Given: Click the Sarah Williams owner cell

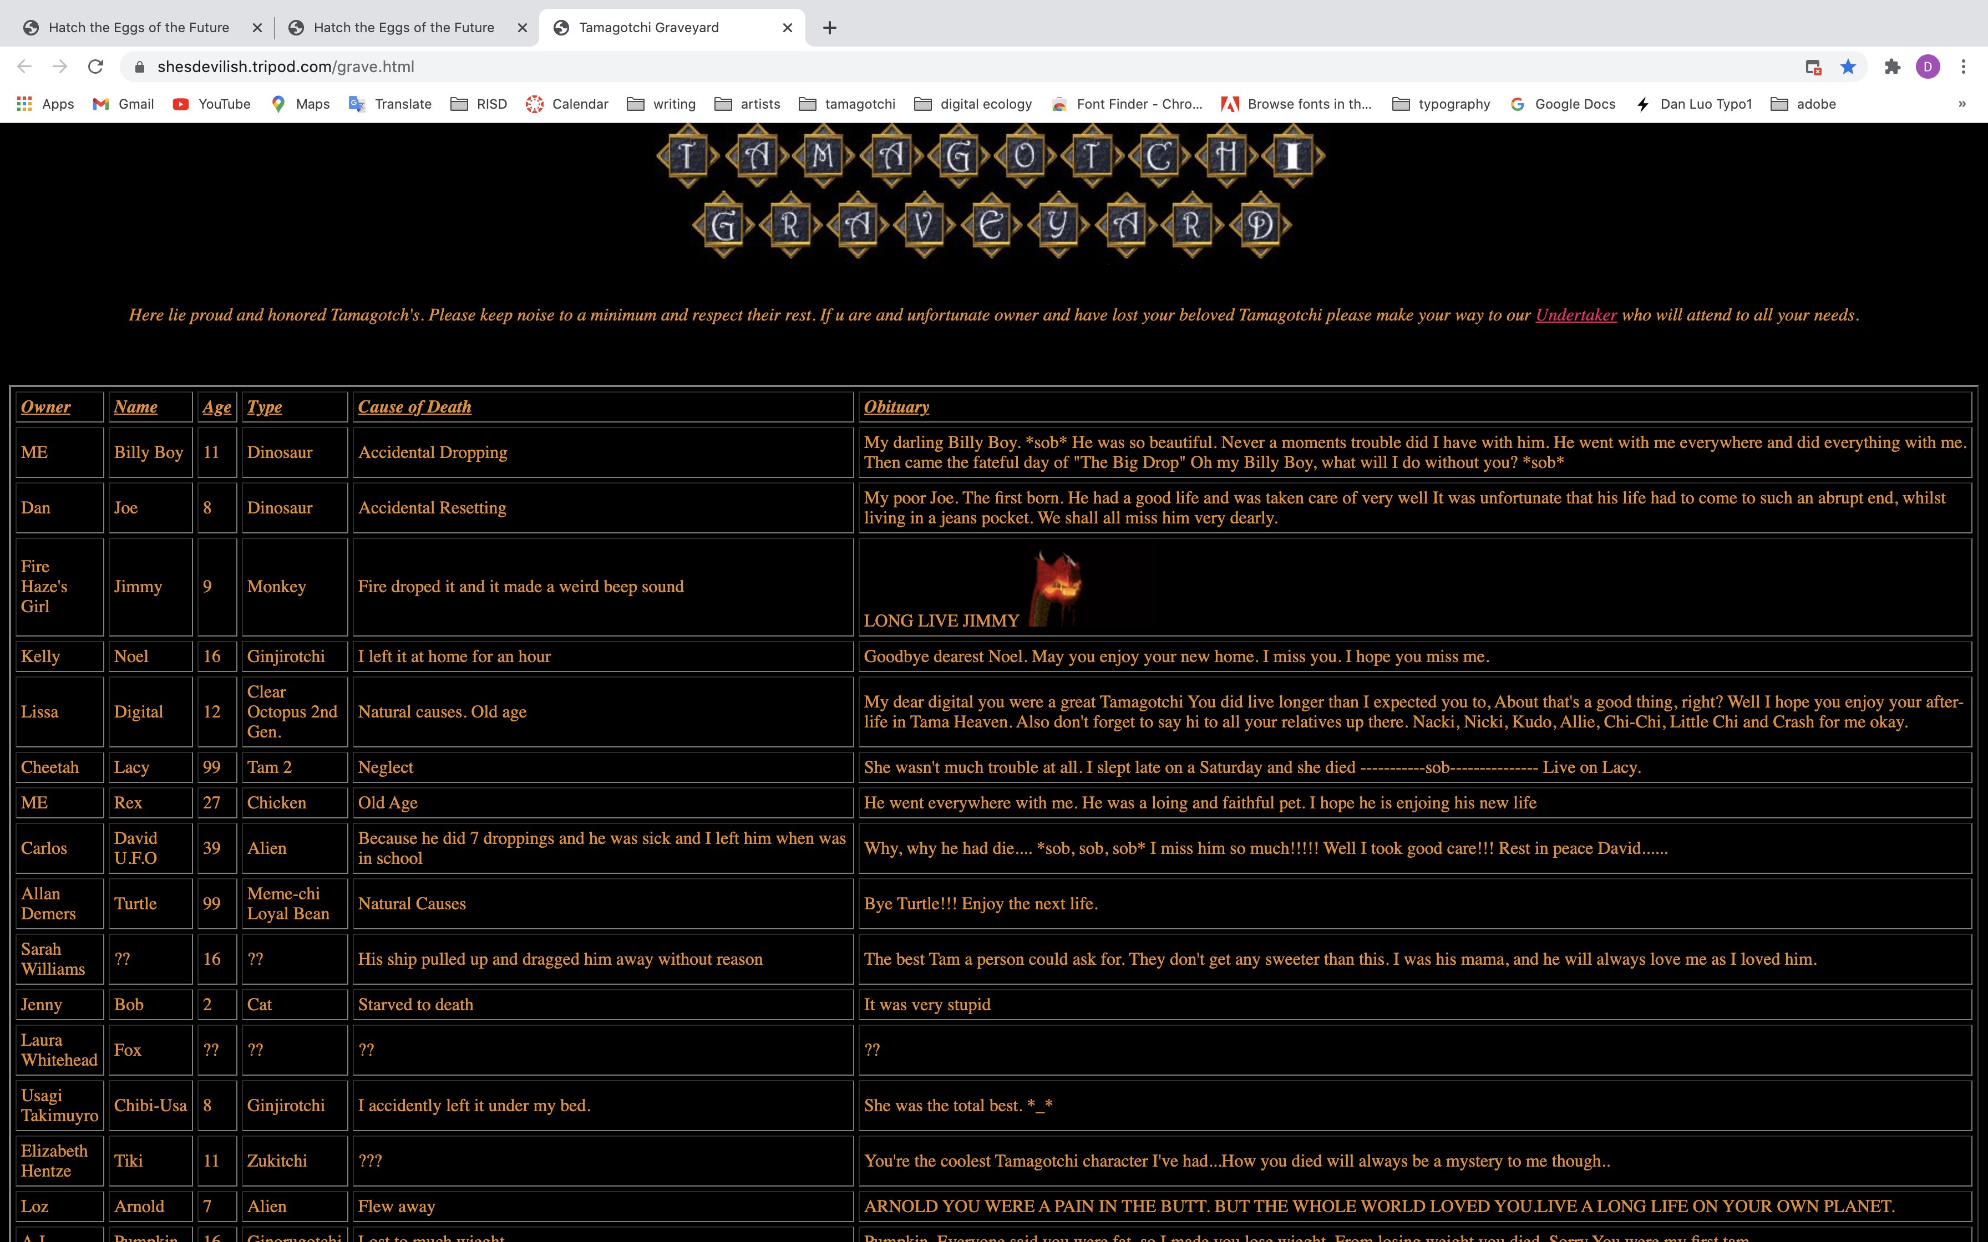Looking at the screenshot, I should point(59,959).
